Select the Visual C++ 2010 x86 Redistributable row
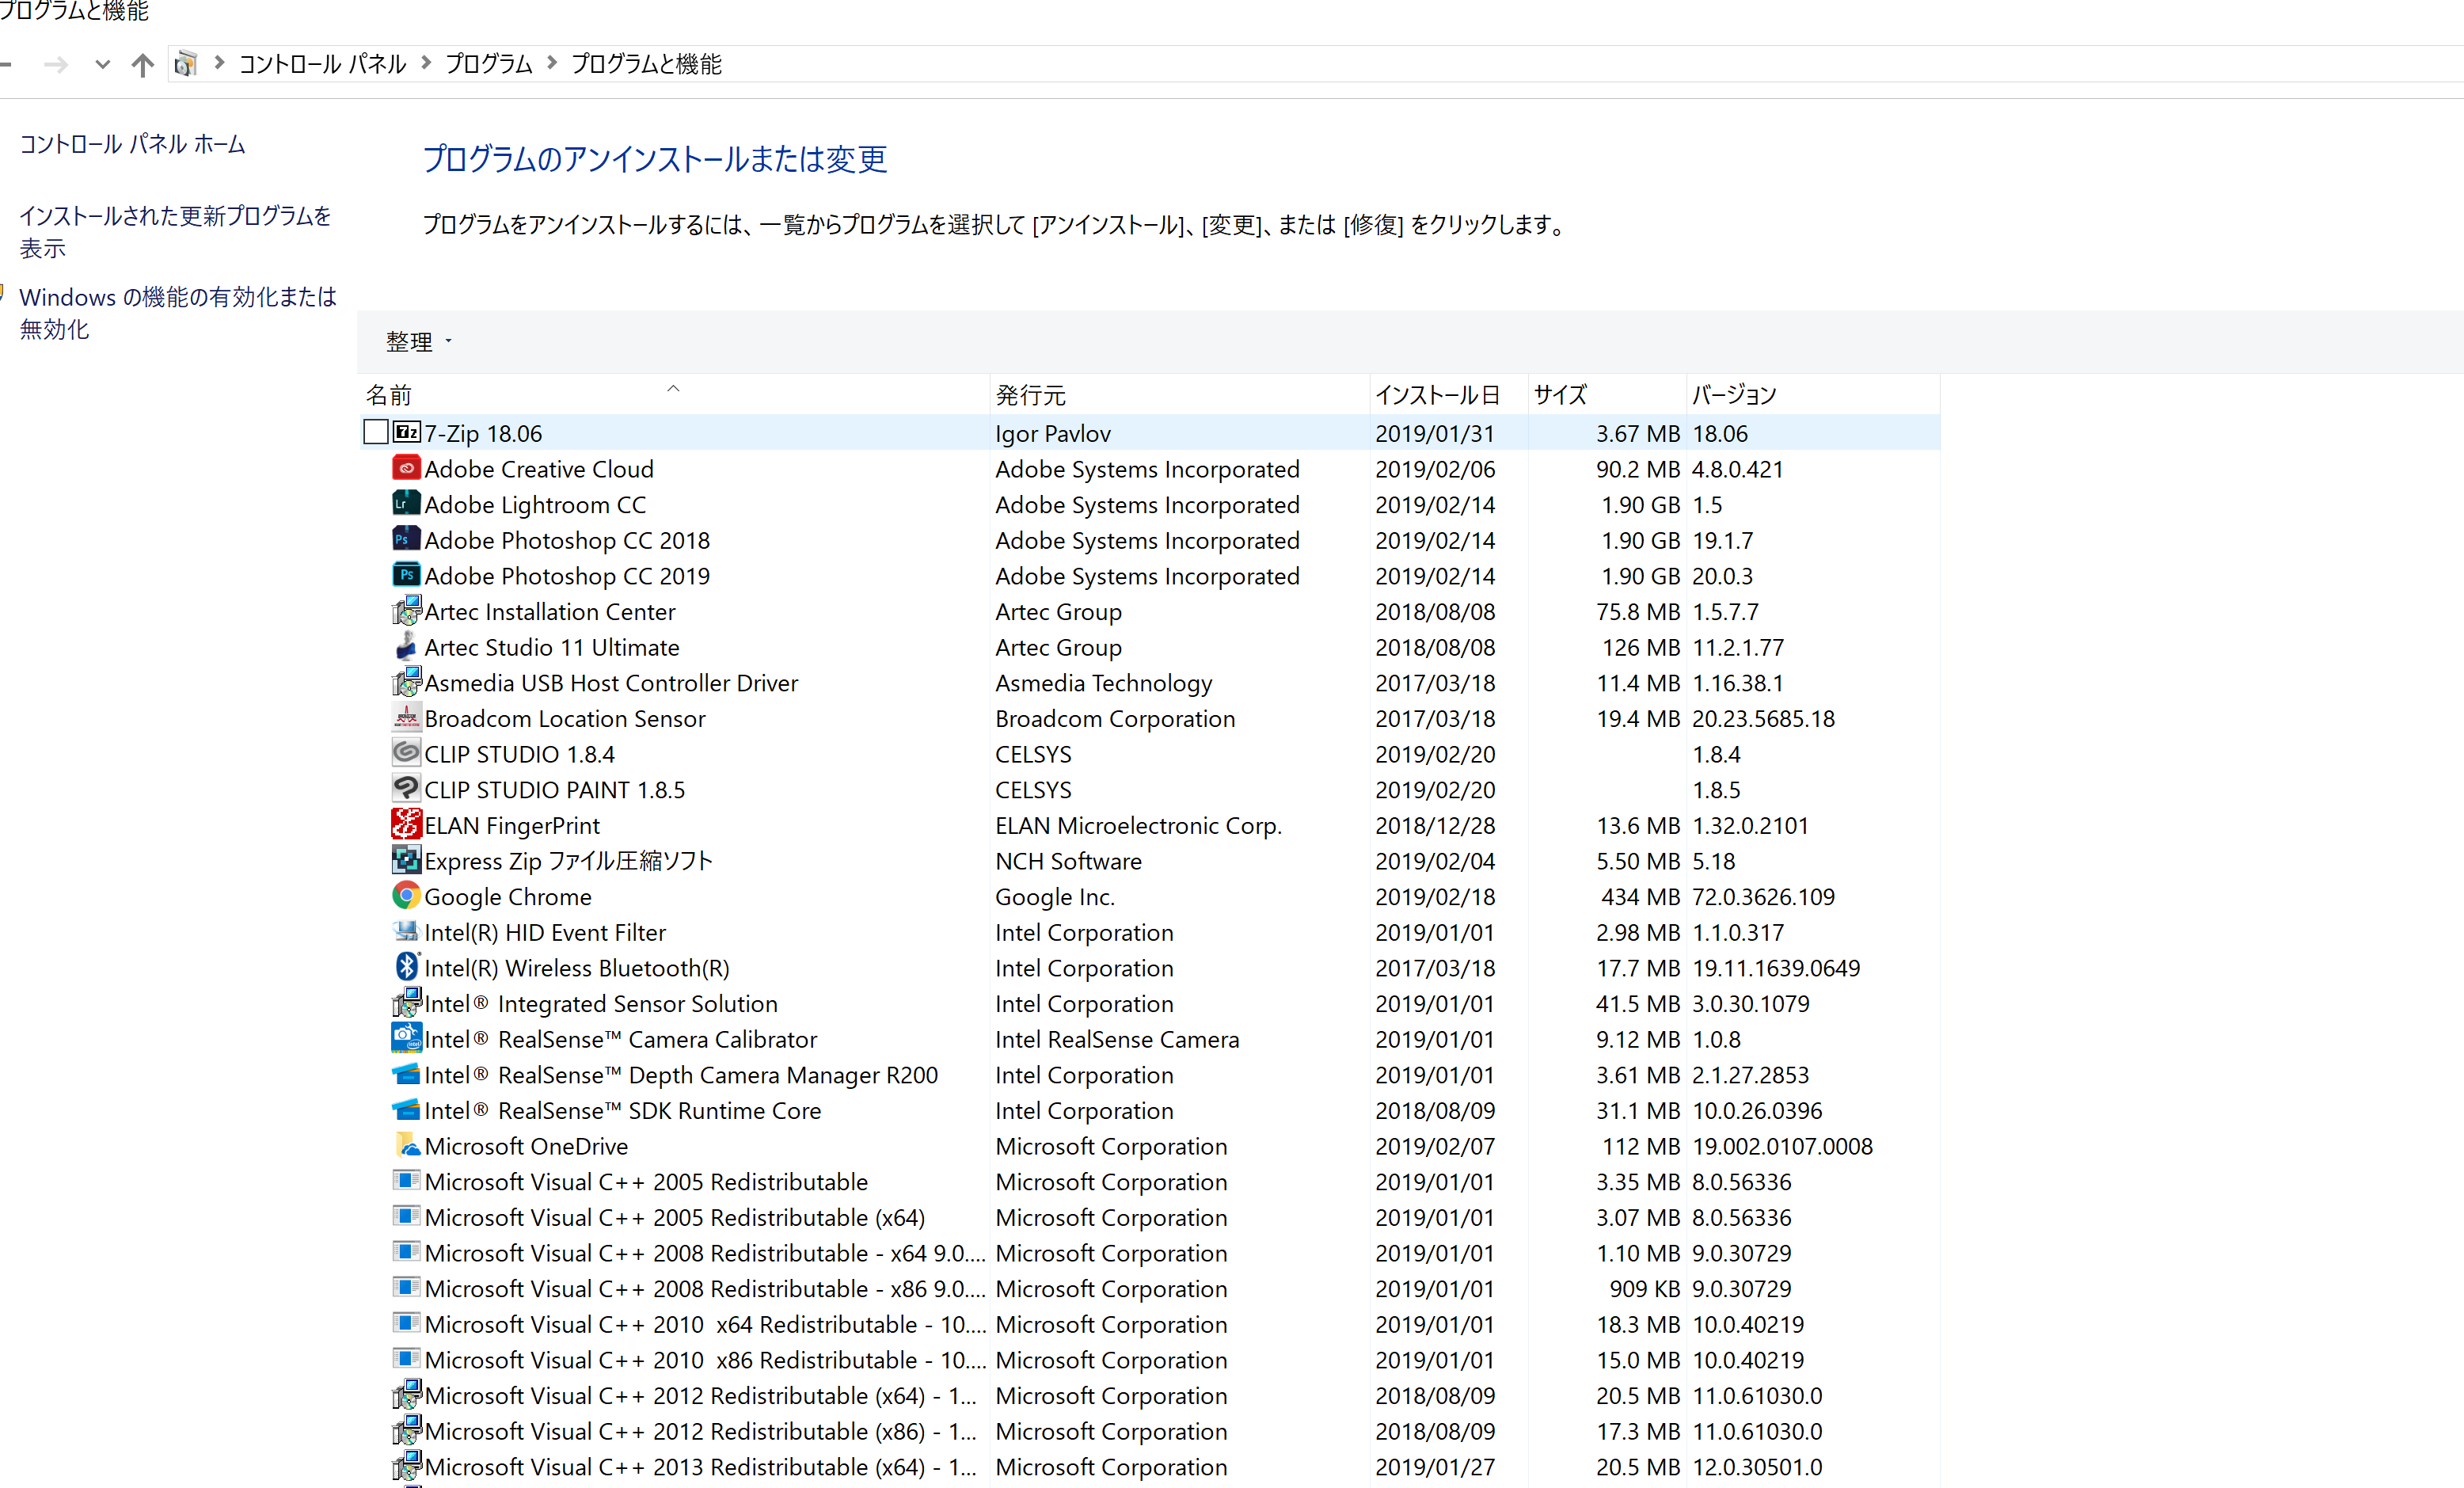The width and height of the screenshot is (2464, 1488). (1149, 1360)
